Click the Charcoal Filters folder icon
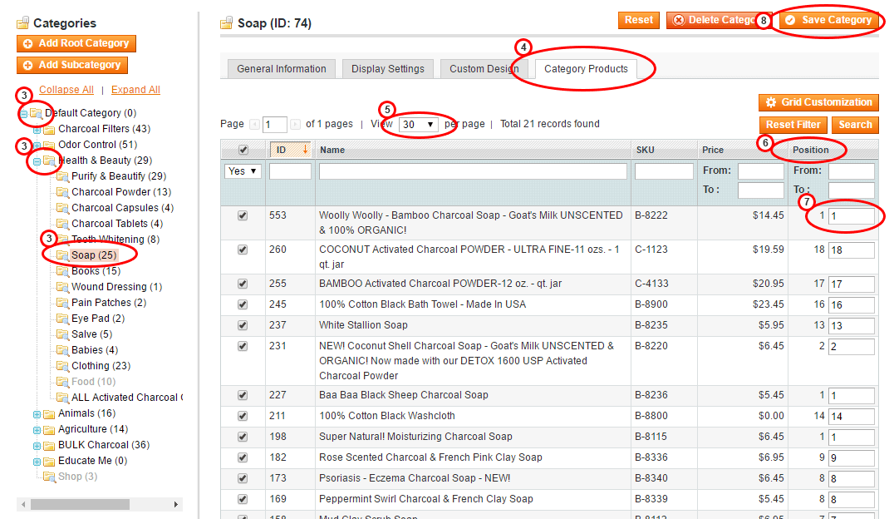 pos(50,129)
